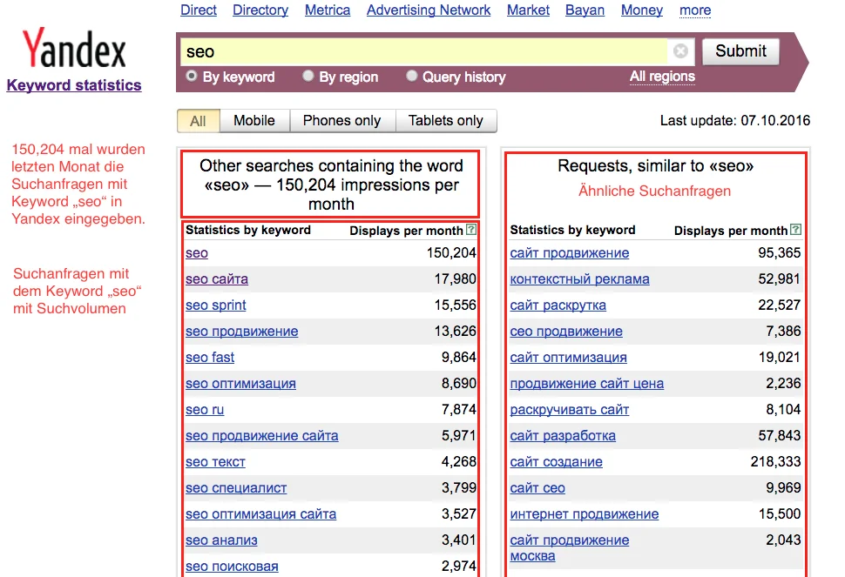Open the сайт раскрутка keyword link
This screenshot has height=577, width=845.
tap(558, 305)
